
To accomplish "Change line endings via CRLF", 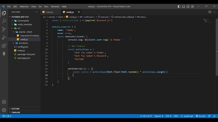I will click(x=176, y=116).
